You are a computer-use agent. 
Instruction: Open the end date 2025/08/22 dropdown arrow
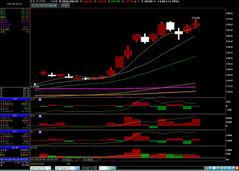(75, 168)
